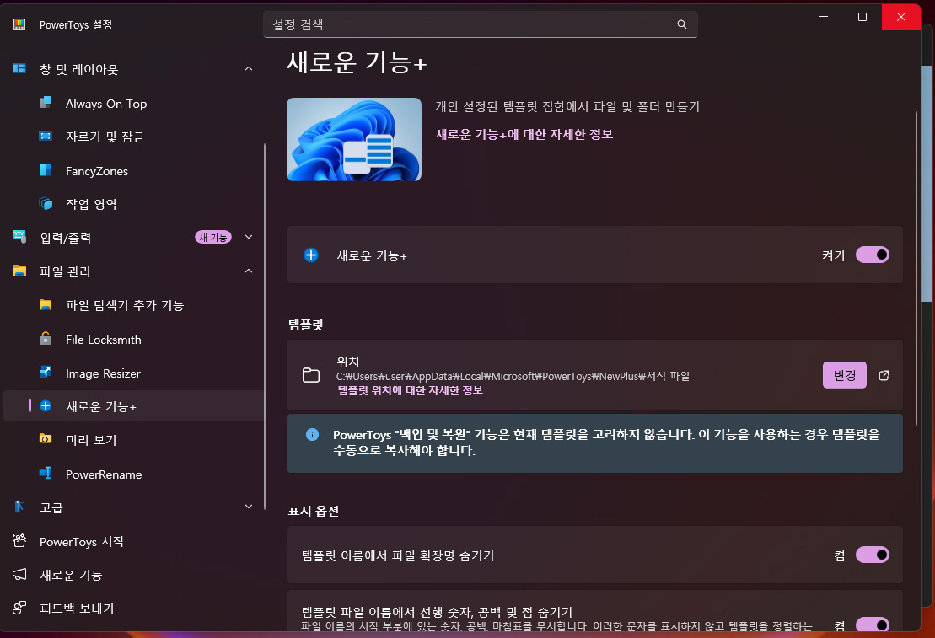Open PowerToys 시작 page
The image size is (935, 638).
pyautogui.click(x=133, y=541)
